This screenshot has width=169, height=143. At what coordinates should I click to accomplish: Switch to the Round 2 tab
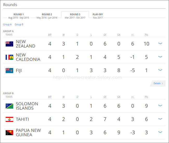[47, 16]
